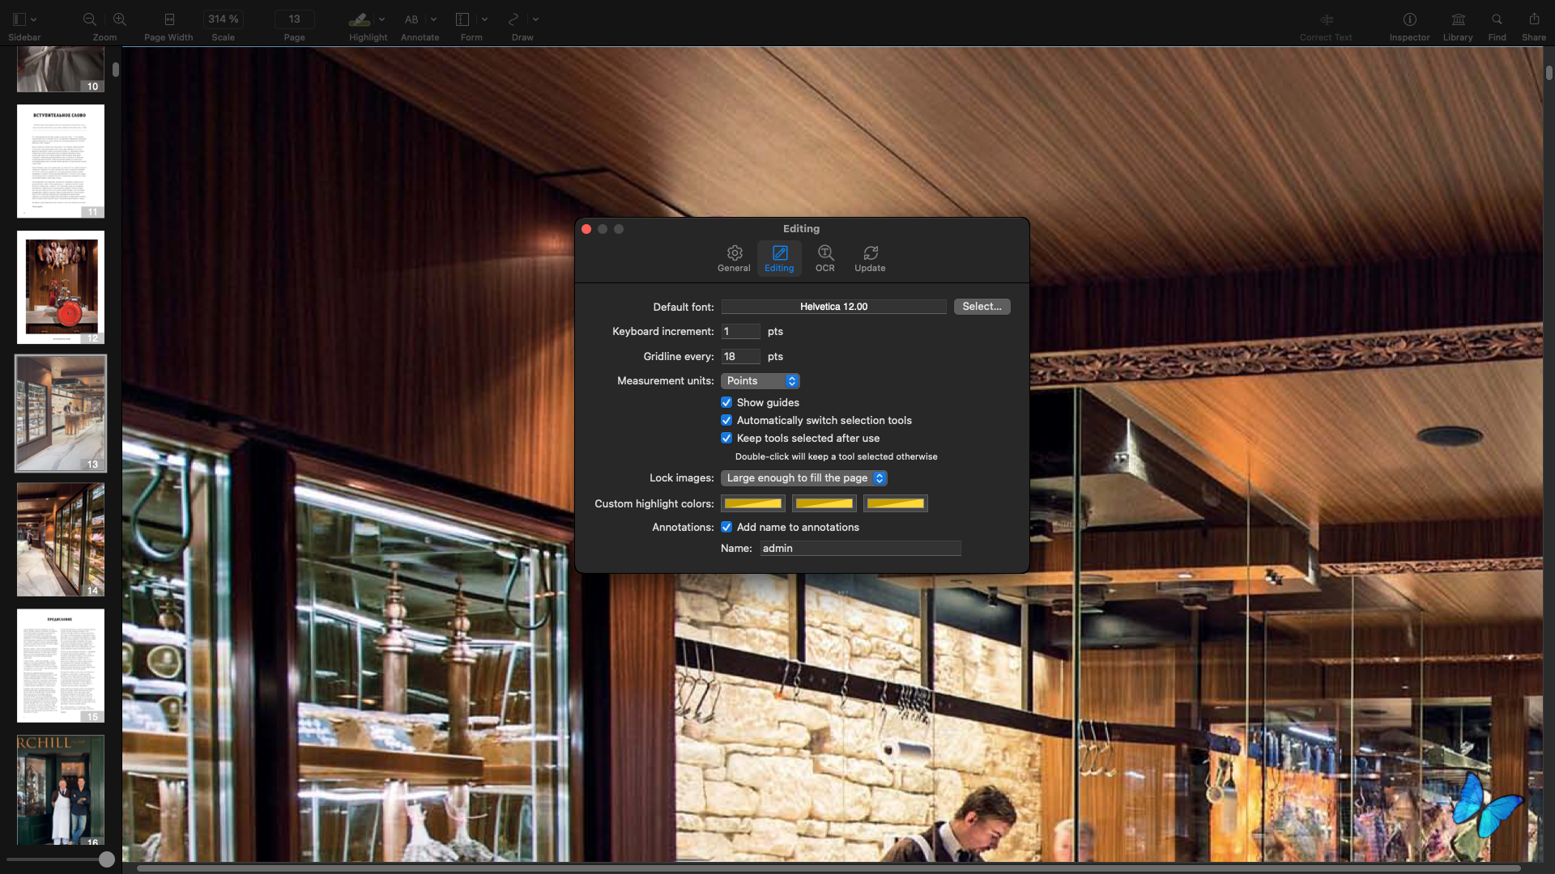
Task: Click the Share toolbar icon
Action: [x=1534, y=19]
